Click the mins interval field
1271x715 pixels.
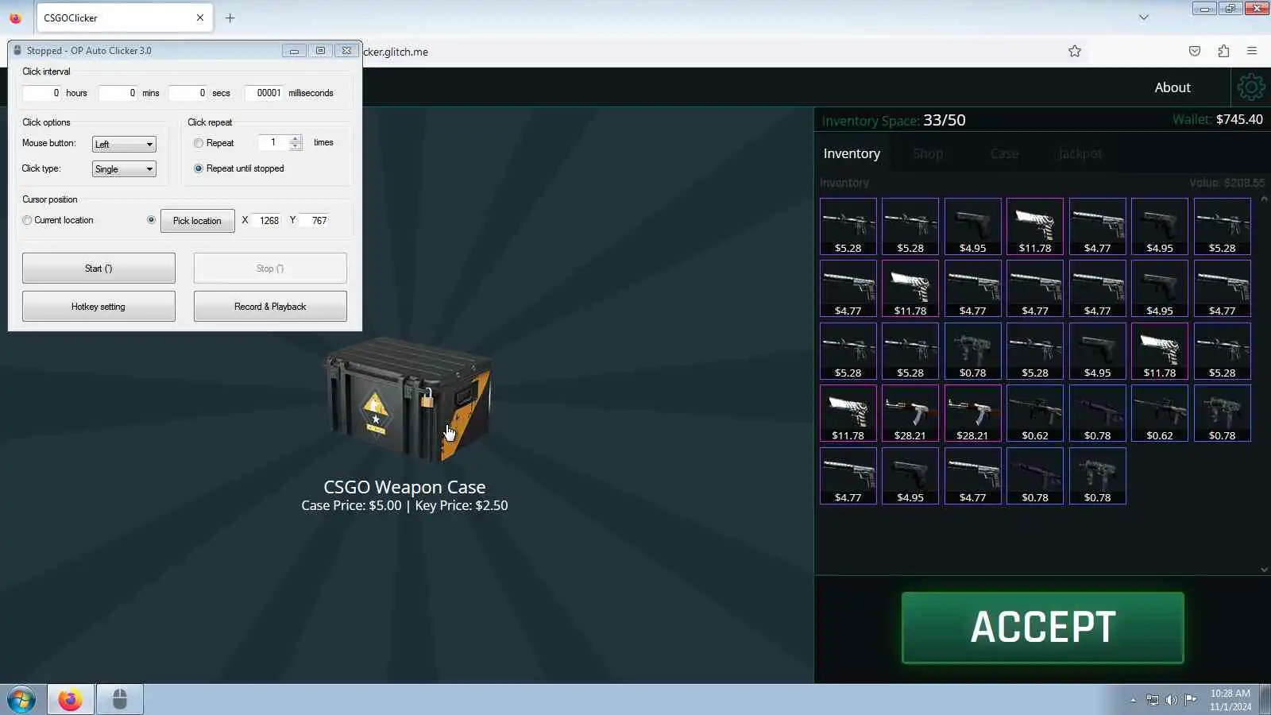click(118, 93)
